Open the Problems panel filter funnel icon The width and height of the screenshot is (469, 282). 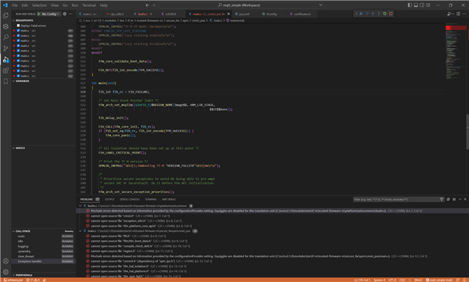[x=442, y=199]
